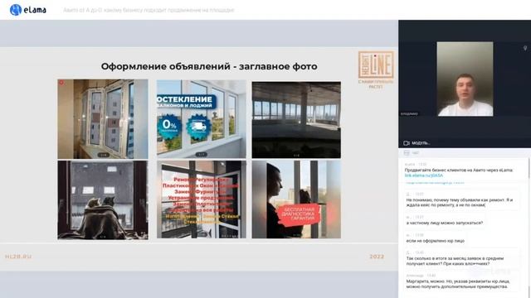Viewport: 531px width, 298px height.
Task: Open the link.elama.ru link in chat
Action: (424, 175)
